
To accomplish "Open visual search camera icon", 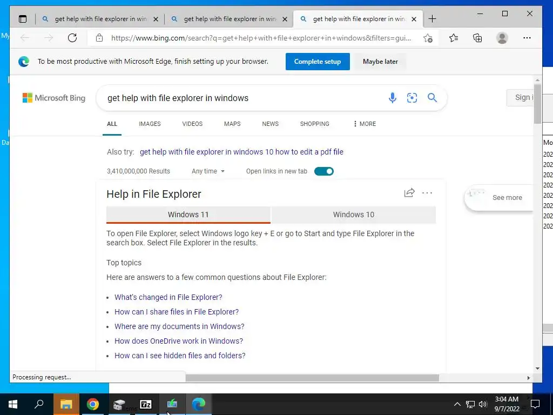I will pos(412,98).
